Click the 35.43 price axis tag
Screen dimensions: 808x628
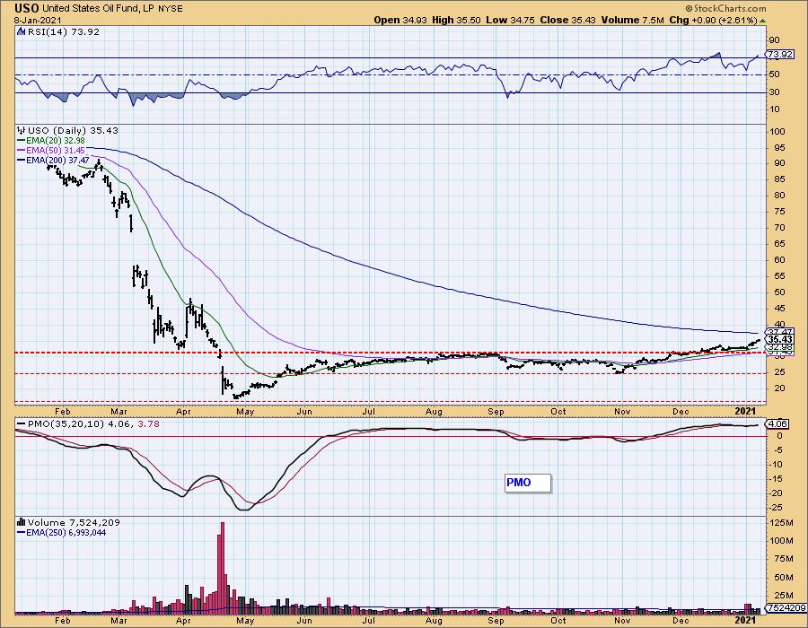click(x=780, y=340)
